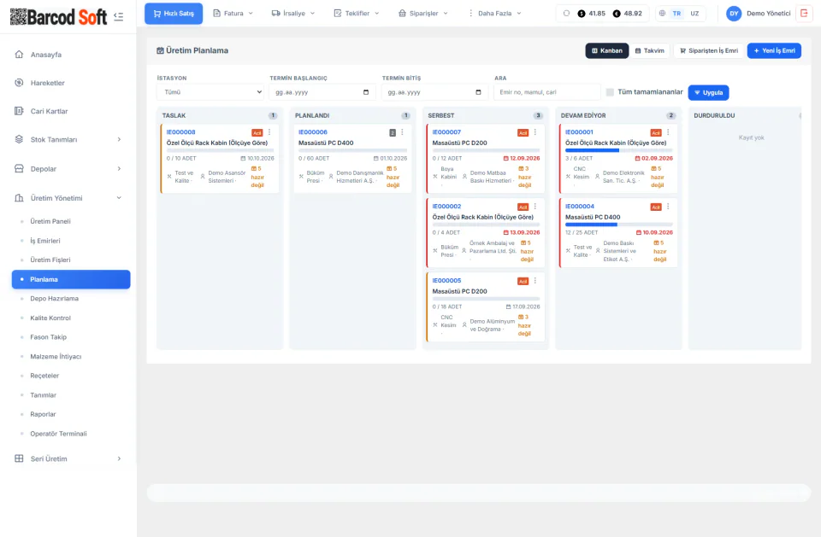The height and width of the screenshot is (537, 821).
Task: Collapse the Üretim Yönetimi chevron
Action: 119,198
